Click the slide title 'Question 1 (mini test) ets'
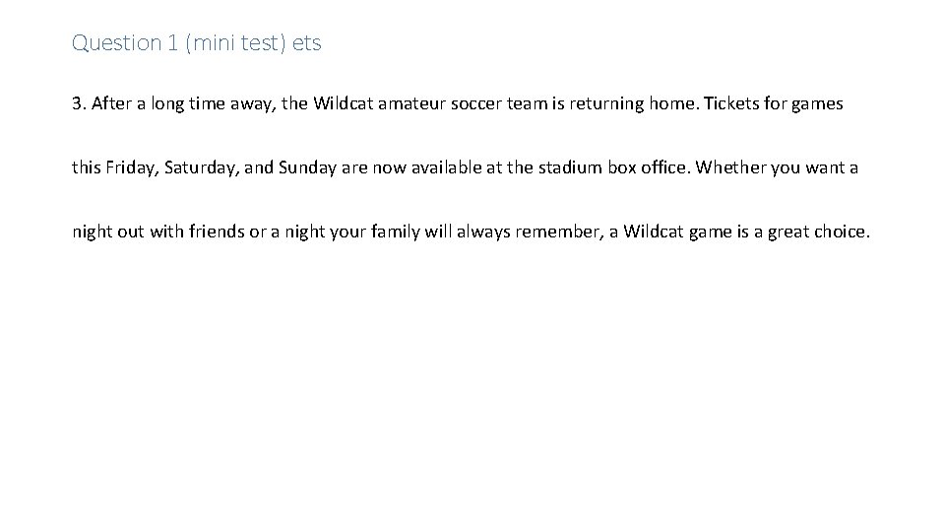Viewport: 945px width, 532px height. click(197, 43)
